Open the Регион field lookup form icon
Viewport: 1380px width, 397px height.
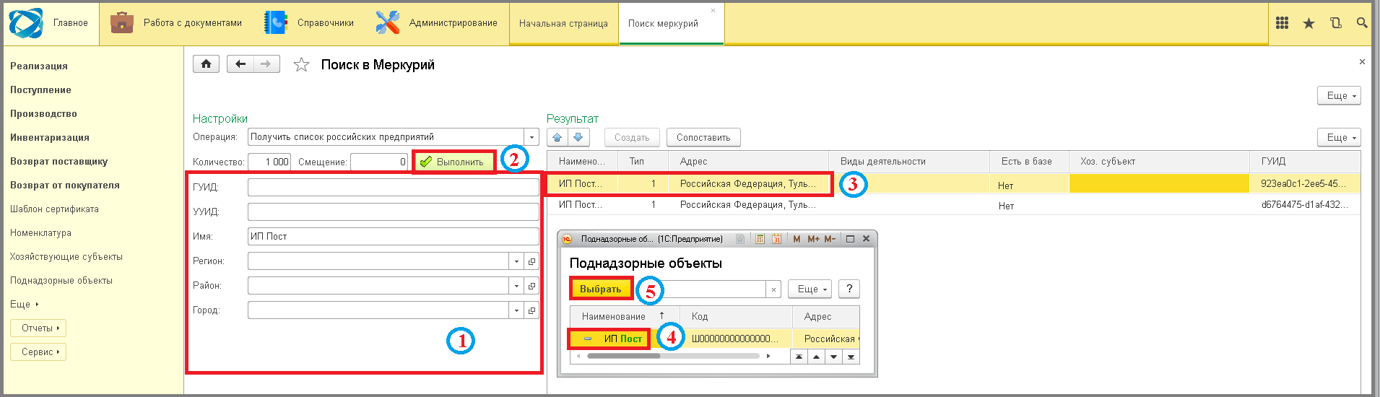[531, 261]
